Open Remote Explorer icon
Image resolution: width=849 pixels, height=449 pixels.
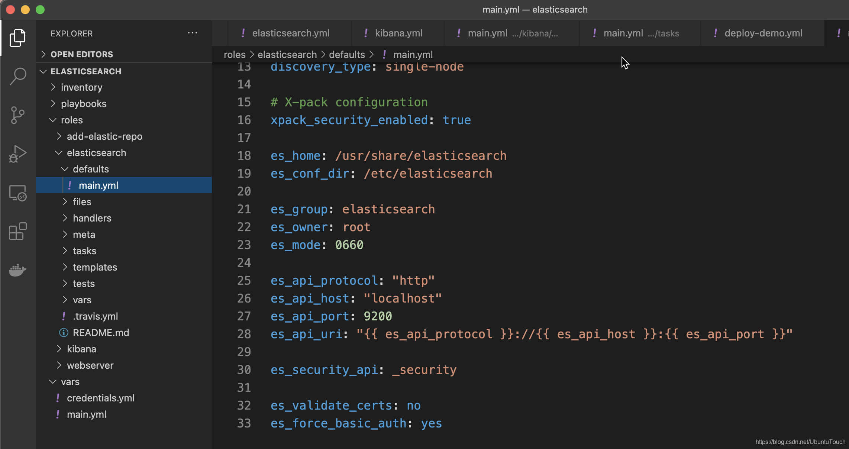17,193
